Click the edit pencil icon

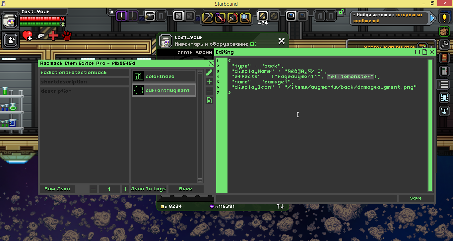[209, 72]
